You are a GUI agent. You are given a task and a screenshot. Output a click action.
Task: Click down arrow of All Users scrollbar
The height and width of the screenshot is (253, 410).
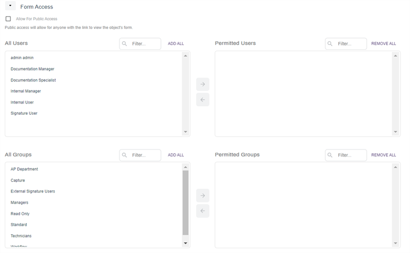185,132
